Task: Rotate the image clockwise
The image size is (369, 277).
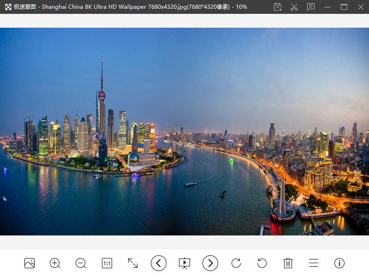Action: 236,263
